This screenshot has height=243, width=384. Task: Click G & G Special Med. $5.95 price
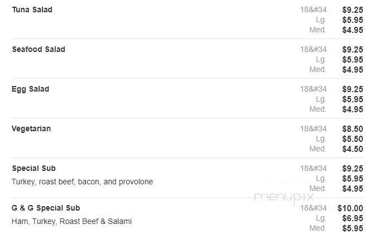point(353,228)
